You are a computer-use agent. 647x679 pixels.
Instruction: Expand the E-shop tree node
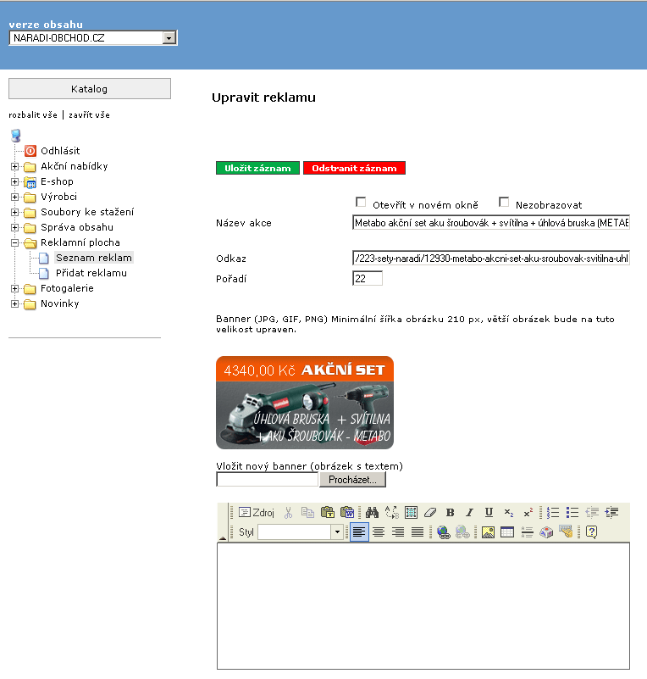pos(14,181)
